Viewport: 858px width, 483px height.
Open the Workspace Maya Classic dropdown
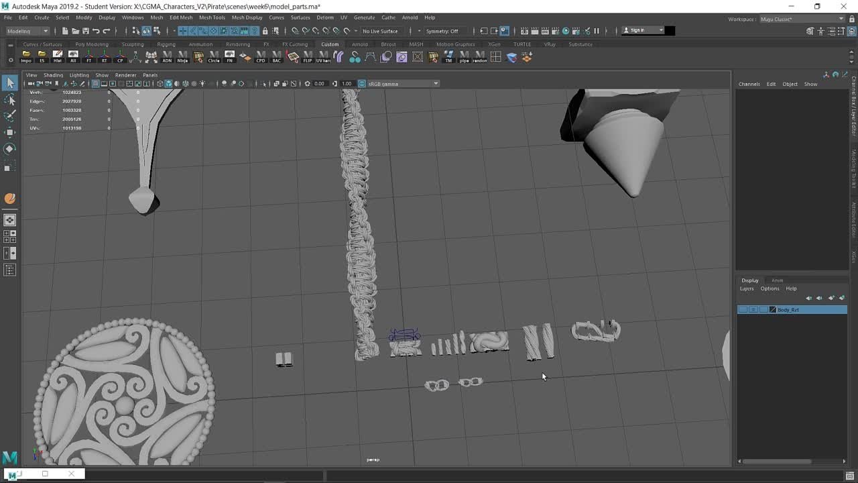pyautogui.click(x=802, y=19)
